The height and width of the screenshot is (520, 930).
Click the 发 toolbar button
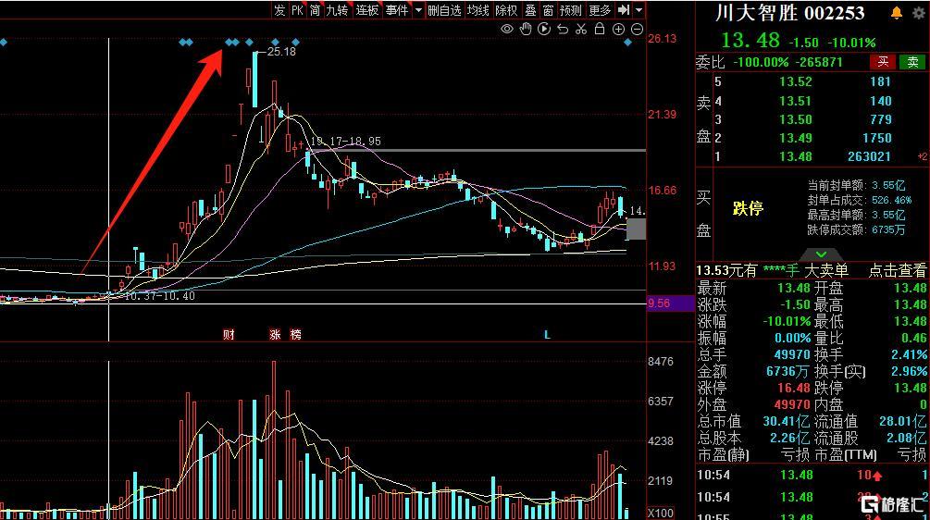click(x=279, y=9)
